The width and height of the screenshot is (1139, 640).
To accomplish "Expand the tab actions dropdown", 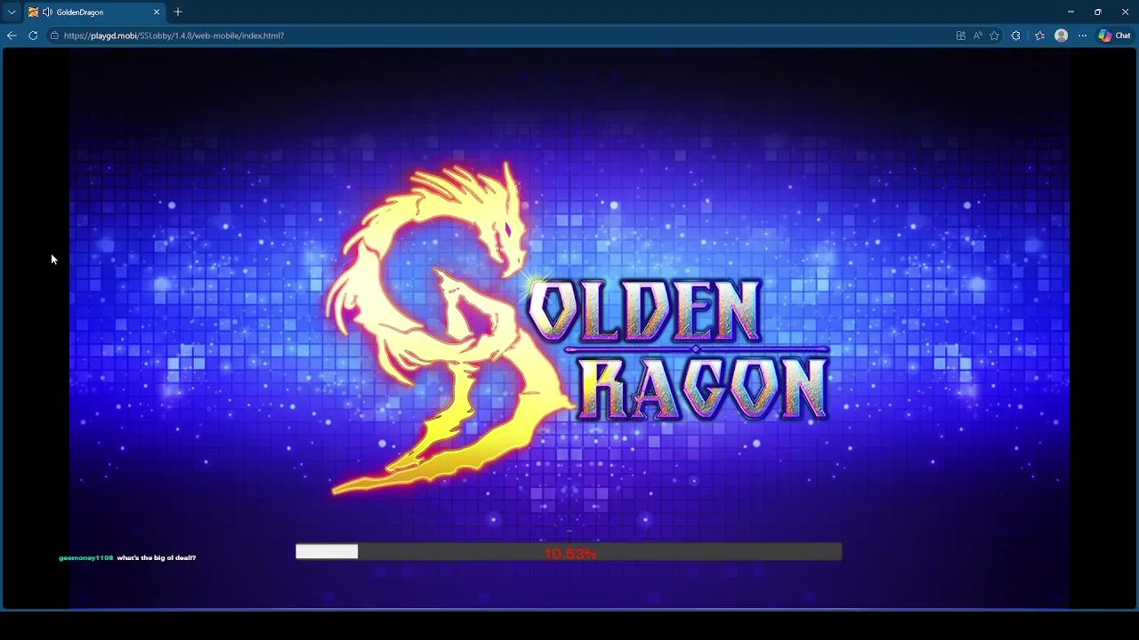I will click(x=12, y=12).
